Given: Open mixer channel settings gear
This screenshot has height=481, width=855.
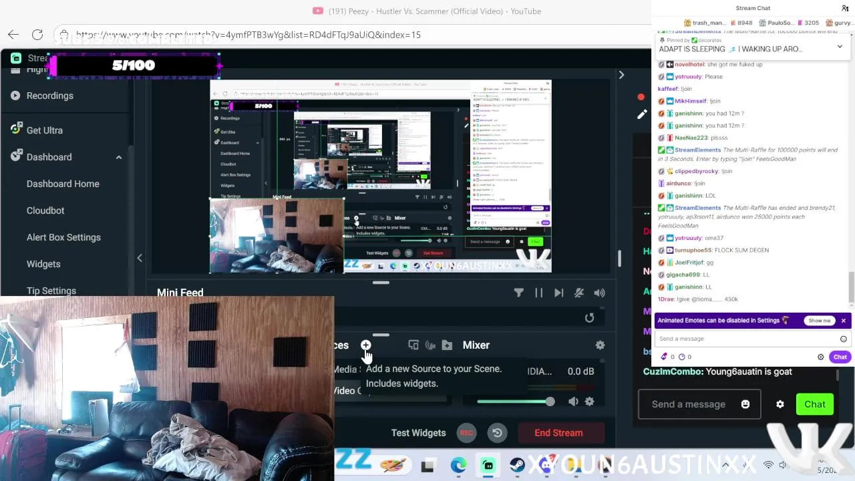Looking at the screenshot, I should point(589,402).
